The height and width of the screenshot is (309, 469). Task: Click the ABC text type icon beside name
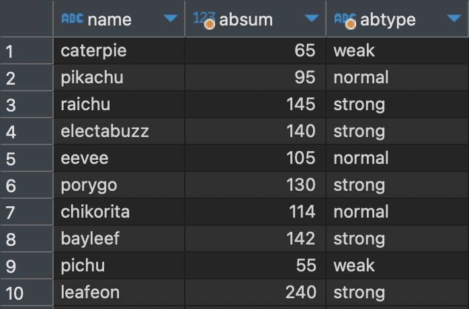tap(72, 19)
